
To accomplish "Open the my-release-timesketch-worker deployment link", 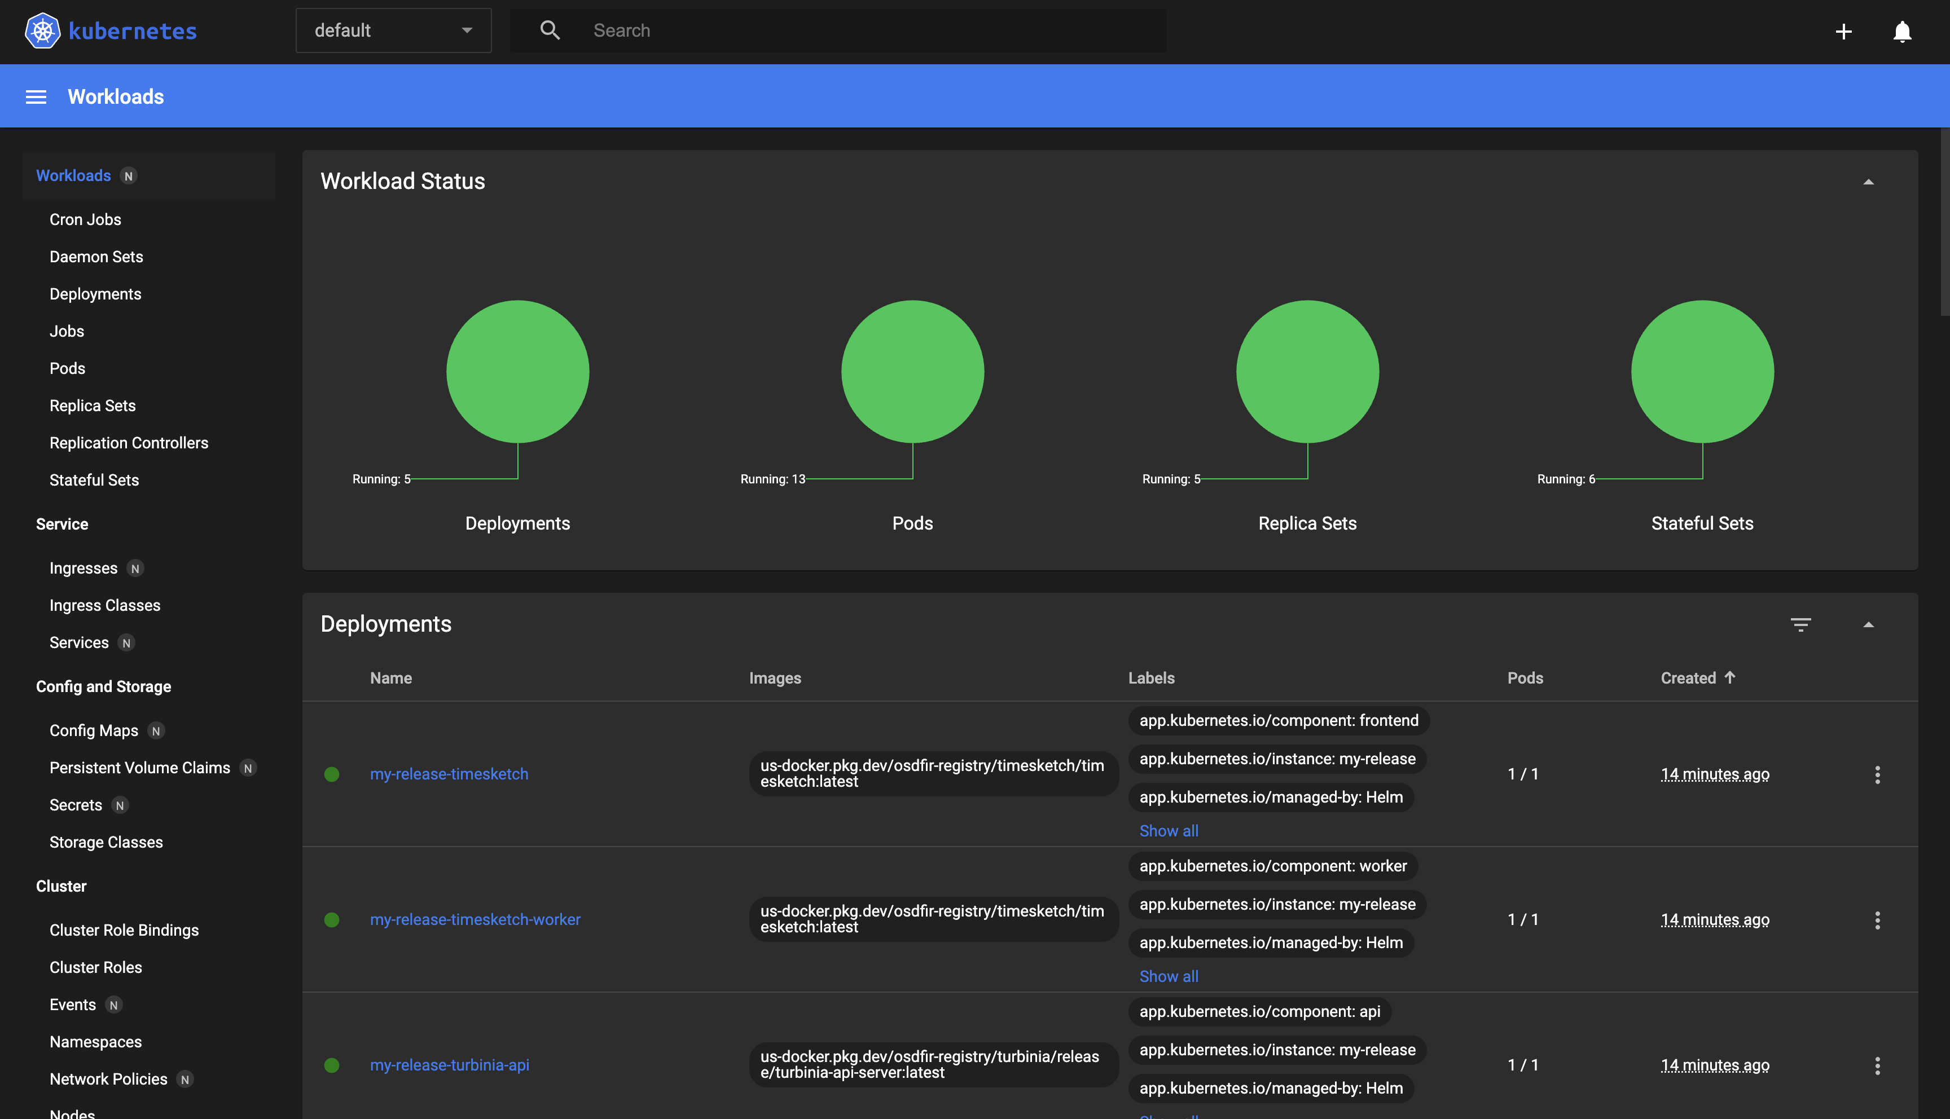I will click(x=475, y=920).
